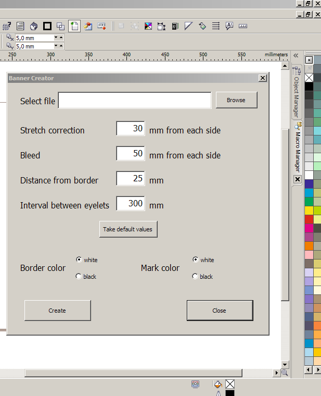Click the vertical scrollbar up arrow

click(x=285, y=66)
